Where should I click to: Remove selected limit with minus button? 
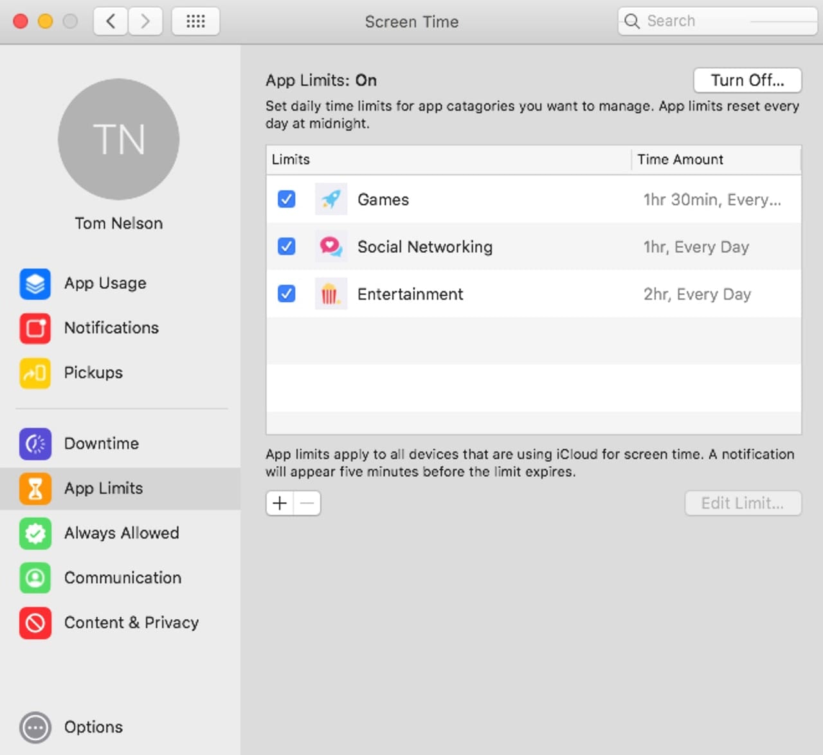click(x=307, y=503)
